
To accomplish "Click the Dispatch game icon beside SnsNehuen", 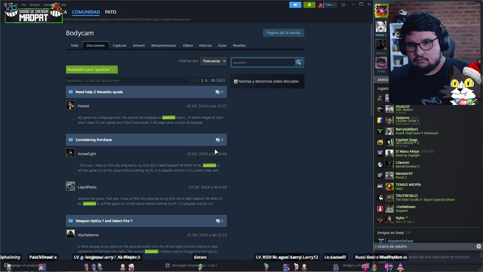I will pyautogui.click(x=380, y=209).
